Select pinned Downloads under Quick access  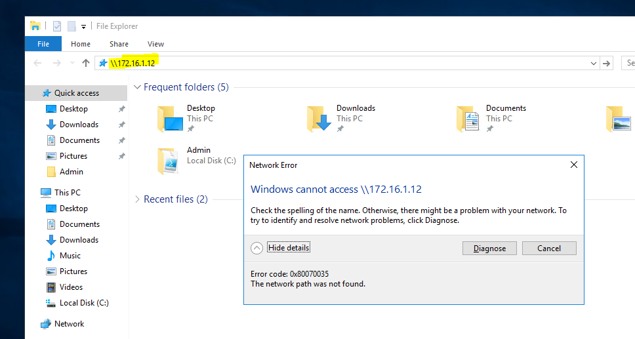[x=79, y=125]
